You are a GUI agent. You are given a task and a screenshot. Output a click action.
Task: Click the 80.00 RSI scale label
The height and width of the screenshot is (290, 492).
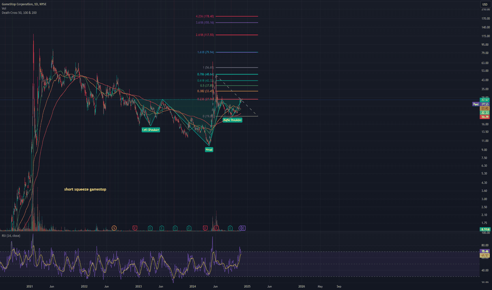point(486,245)
